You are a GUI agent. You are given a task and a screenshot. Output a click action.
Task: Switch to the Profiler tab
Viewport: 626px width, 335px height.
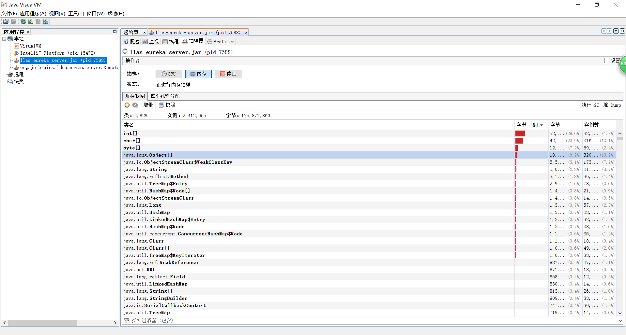221,42
